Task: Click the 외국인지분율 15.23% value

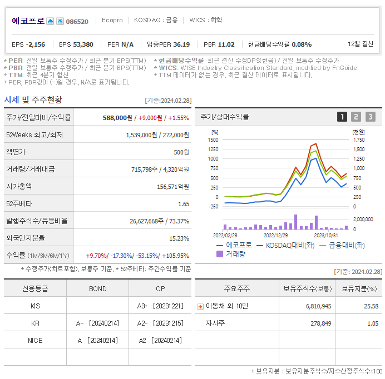Action: [179, 238]
